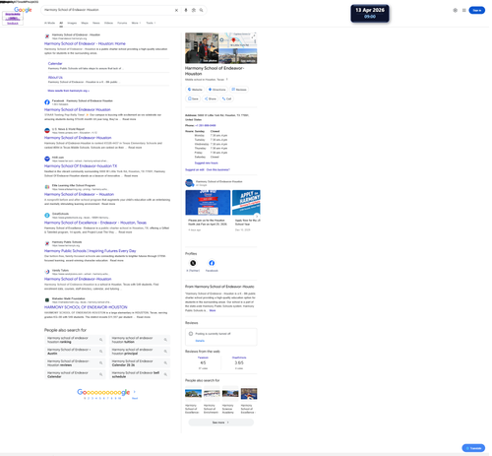Switch to the Images tab
The height and width of the screenshot is (456, 492).
72,23
